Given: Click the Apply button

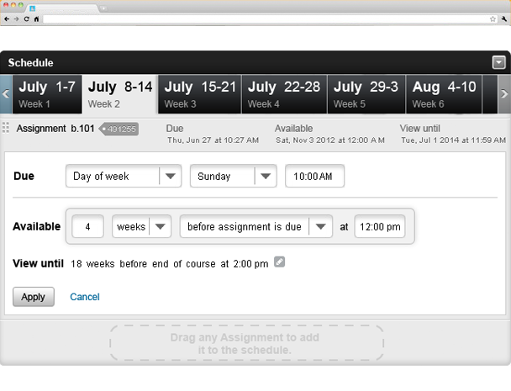Looking at the screenshot, I should (x=34, y=297).
